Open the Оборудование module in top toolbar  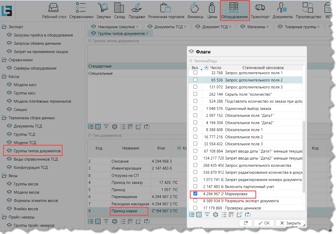click(x=235, y=10)
